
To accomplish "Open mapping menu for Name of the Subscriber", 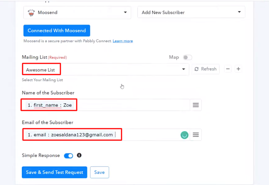I will [x=196, y=105].
